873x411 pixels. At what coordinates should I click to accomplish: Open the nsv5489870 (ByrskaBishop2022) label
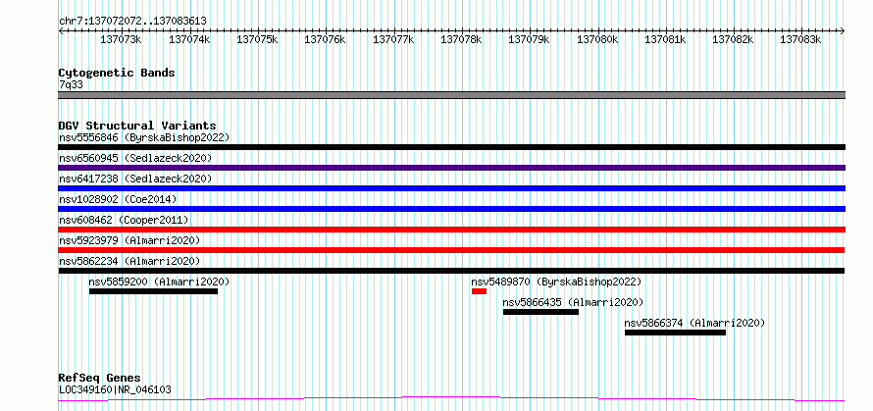[557, 282]
